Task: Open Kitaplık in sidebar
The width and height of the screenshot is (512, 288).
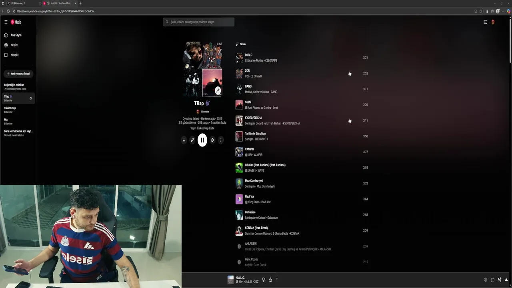Action: click(x=12, y=55)
